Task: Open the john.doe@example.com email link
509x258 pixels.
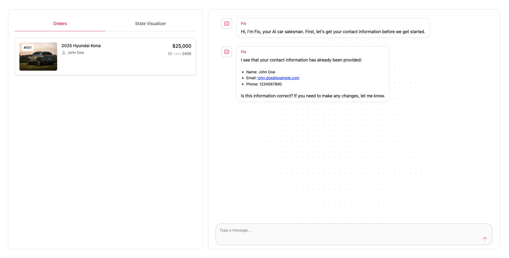Action: (x=278, y=78)
